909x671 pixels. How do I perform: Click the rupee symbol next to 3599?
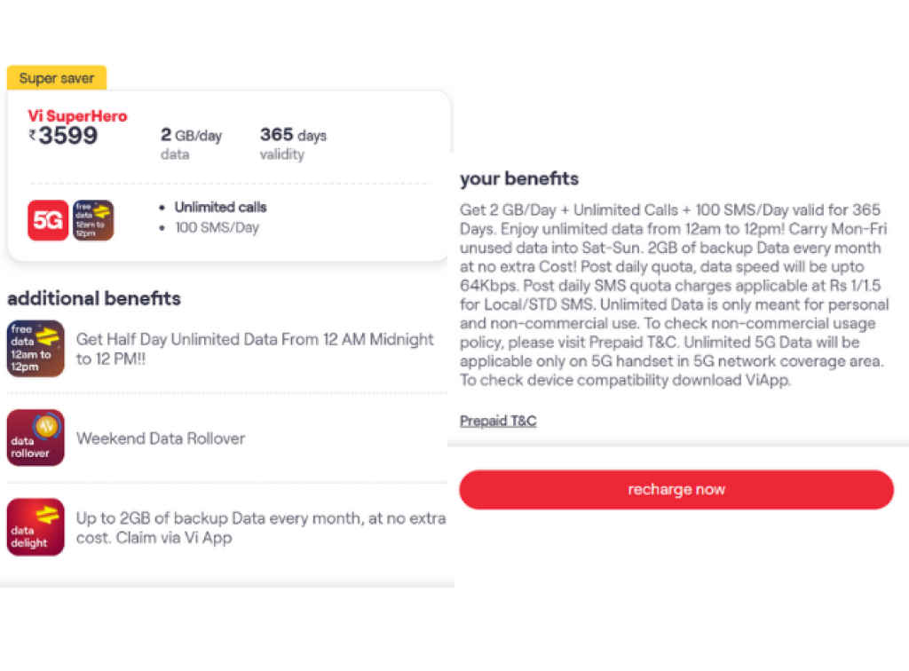(31, 135)
